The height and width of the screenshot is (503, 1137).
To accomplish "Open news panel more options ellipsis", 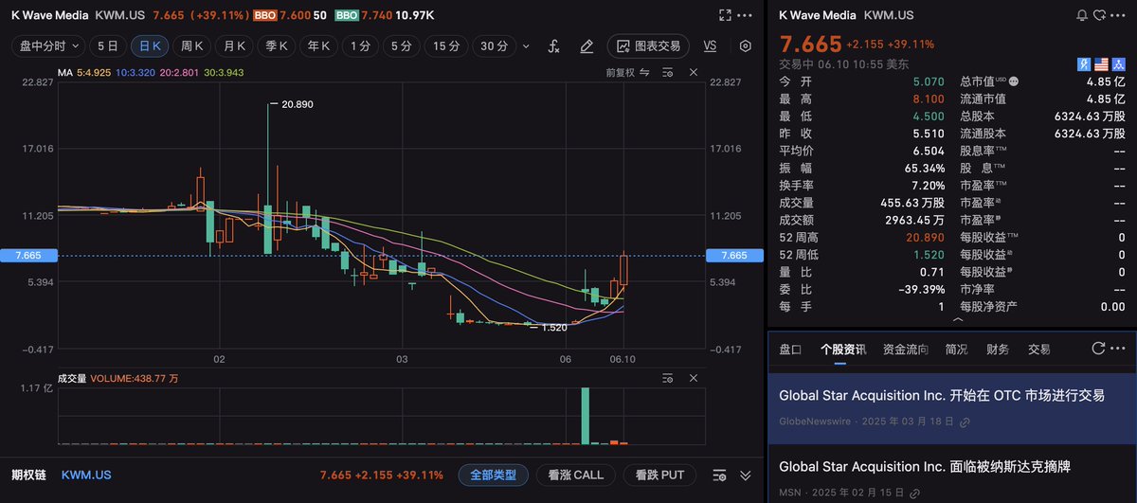I will 1119,349.
